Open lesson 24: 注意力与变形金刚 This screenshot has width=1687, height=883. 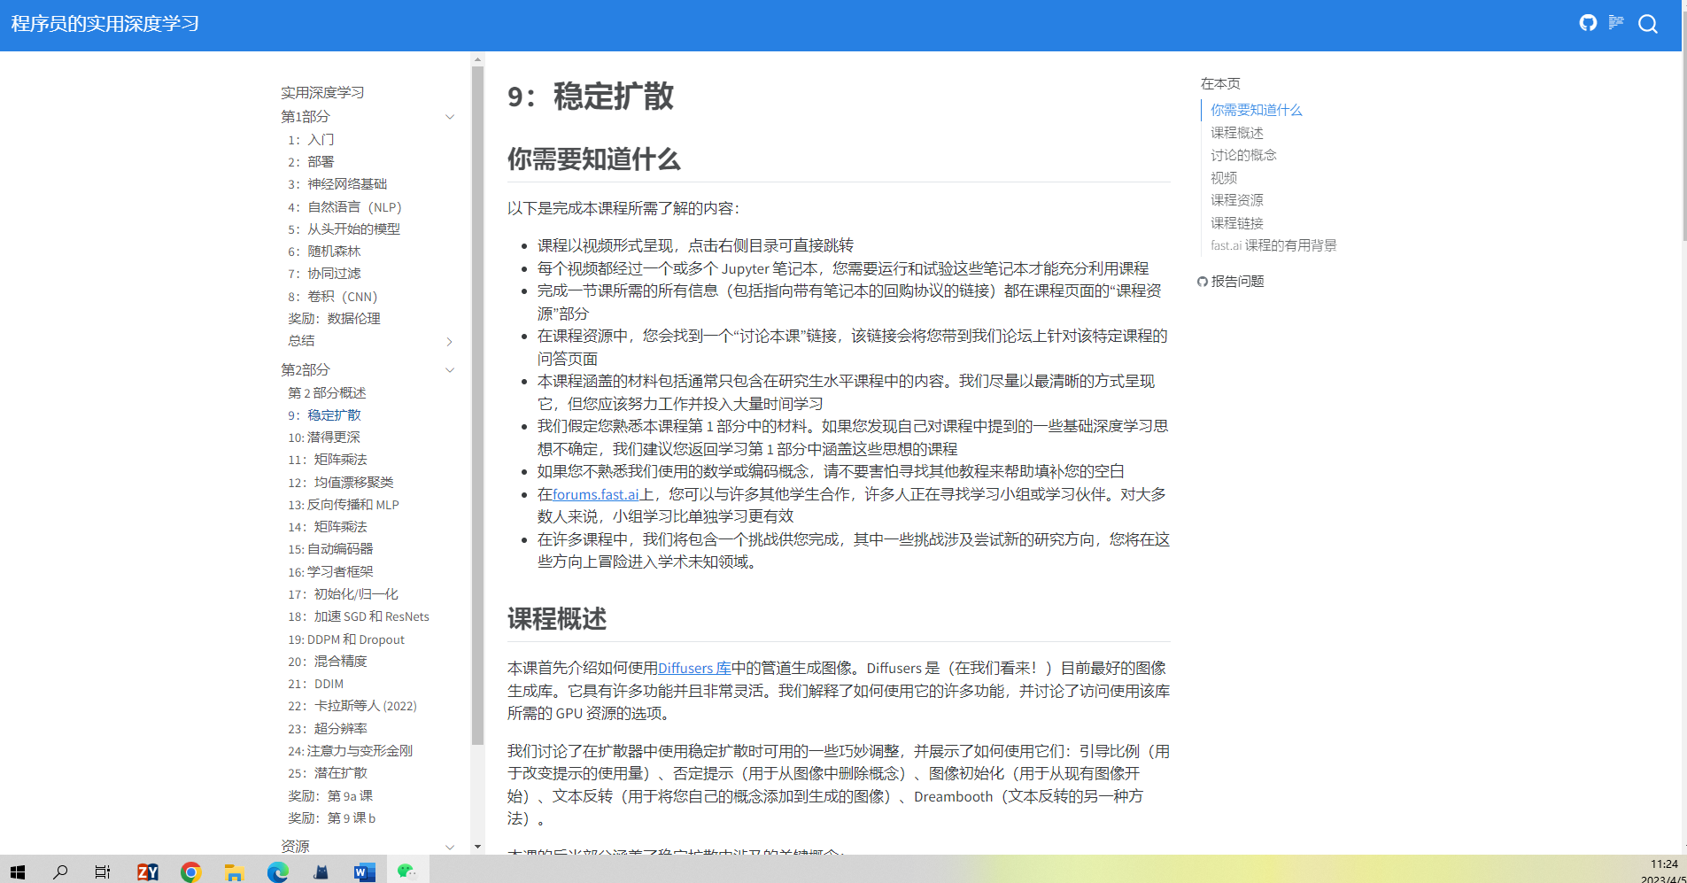click(350, 751)
